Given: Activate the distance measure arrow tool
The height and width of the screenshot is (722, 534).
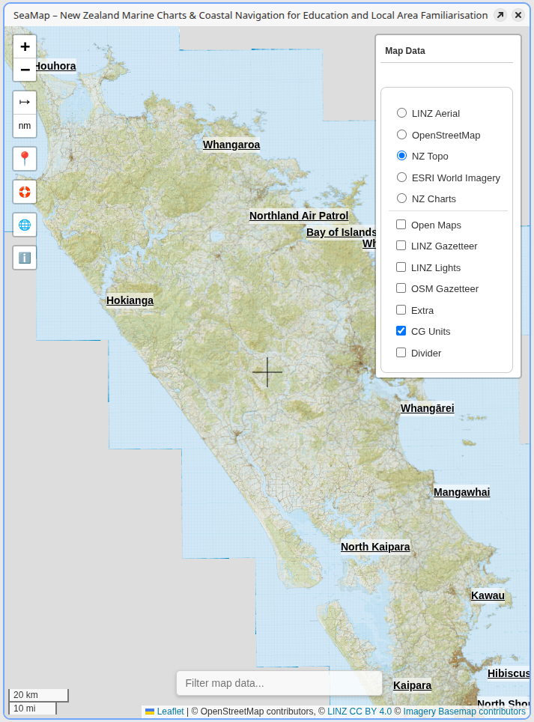Looking at the screenshot, I should click(25, 103).
